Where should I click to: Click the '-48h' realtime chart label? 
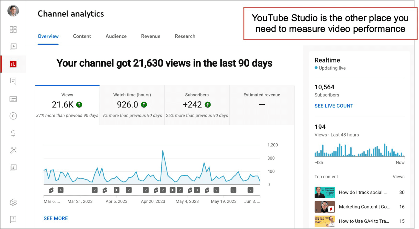click(x=319, y=162)
